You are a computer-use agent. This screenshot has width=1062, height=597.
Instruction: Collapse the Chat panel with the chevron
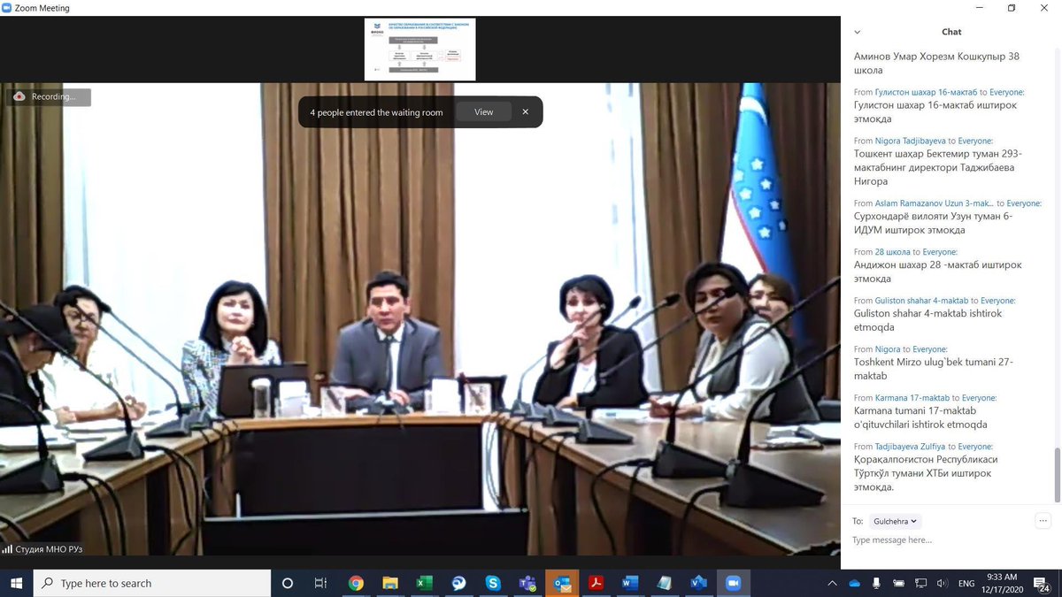[x=857, y=32]
